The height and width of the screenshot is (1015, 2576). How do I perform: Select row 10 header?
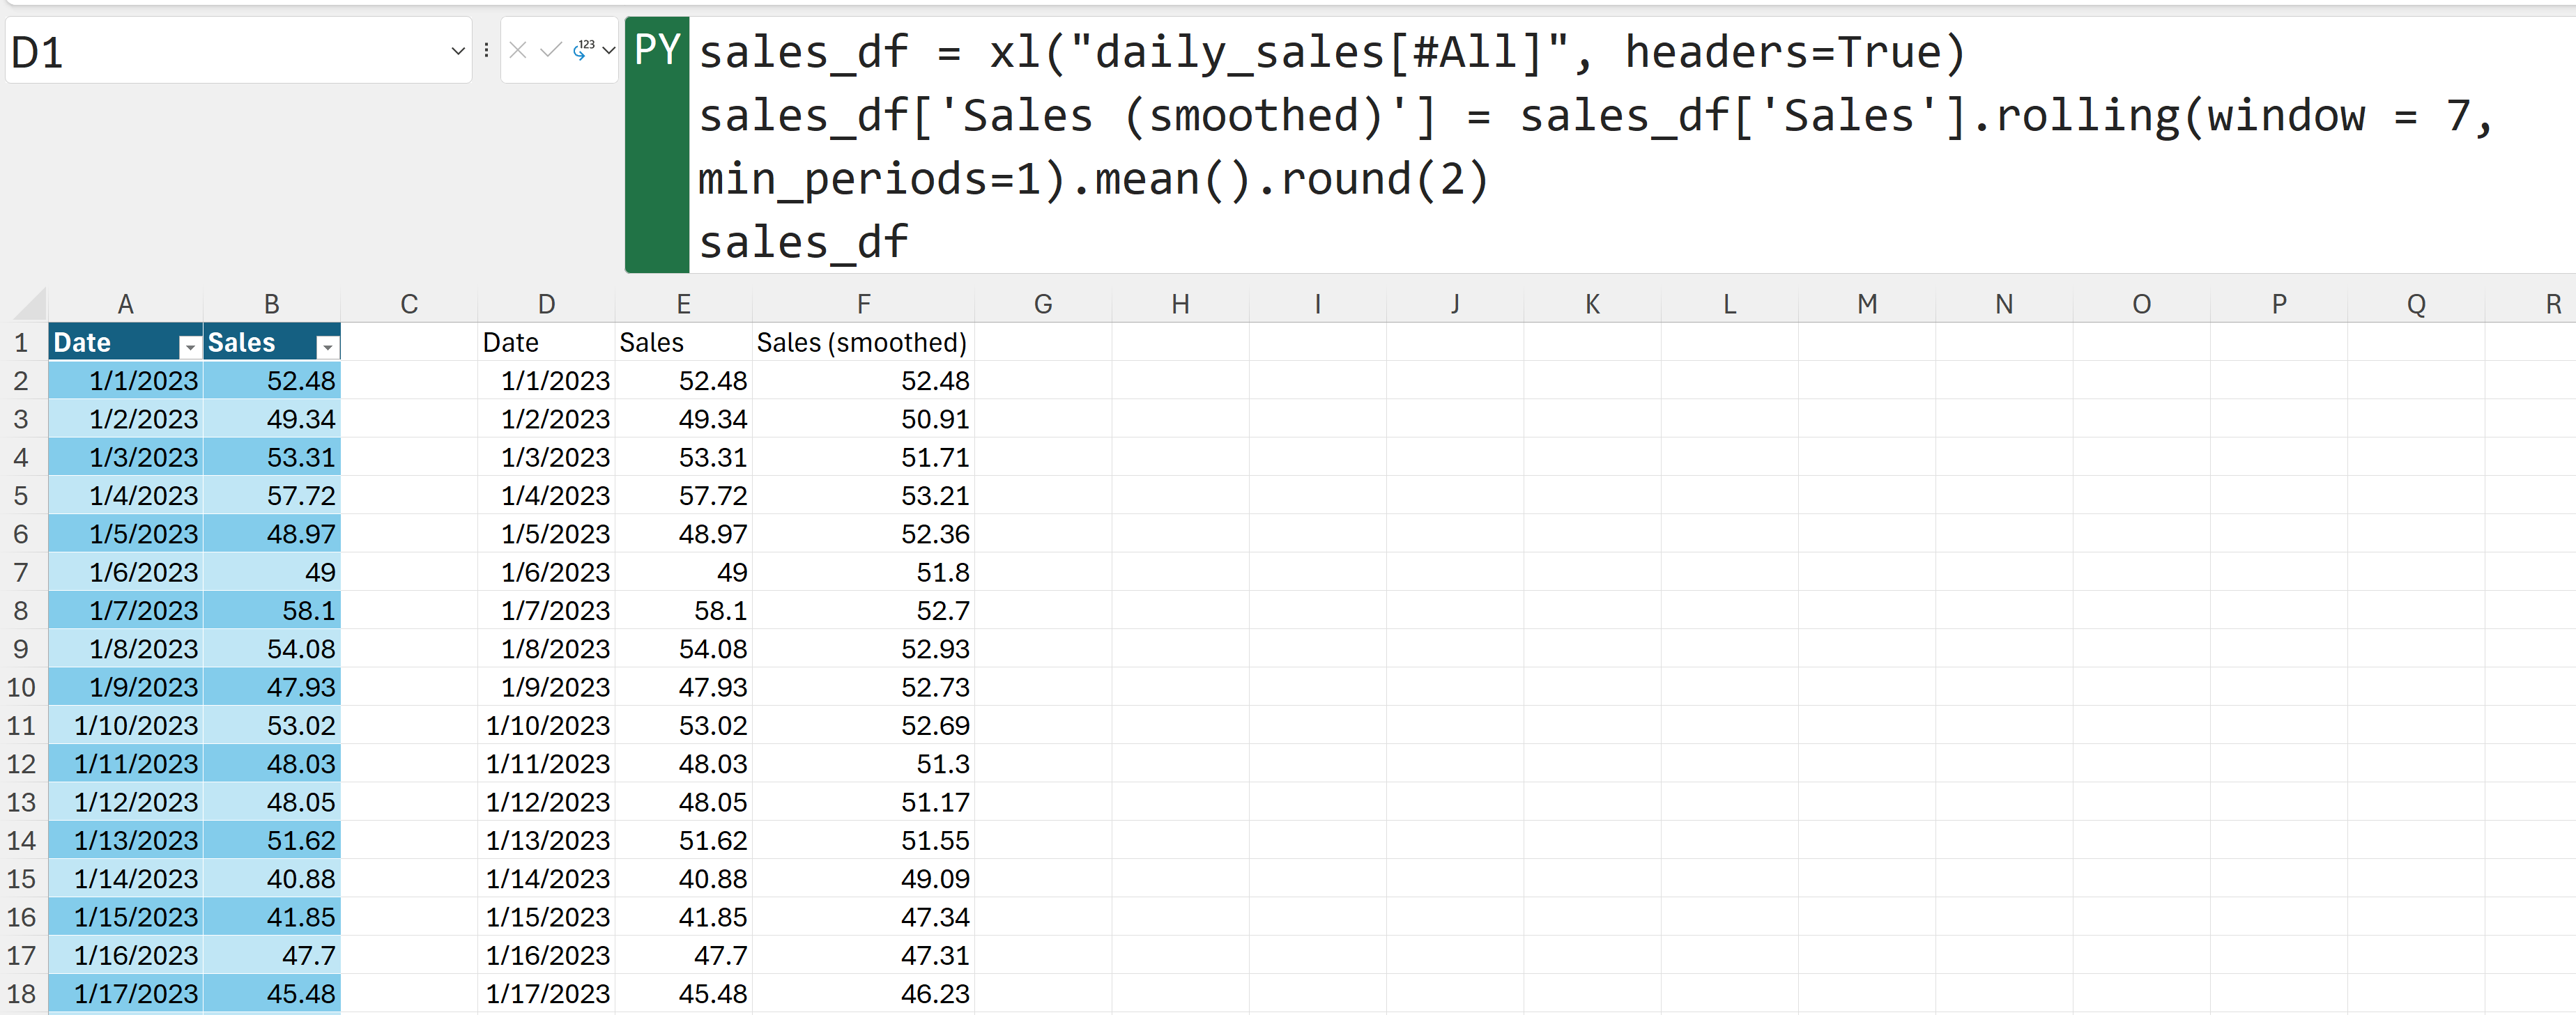tap(22, 687)
